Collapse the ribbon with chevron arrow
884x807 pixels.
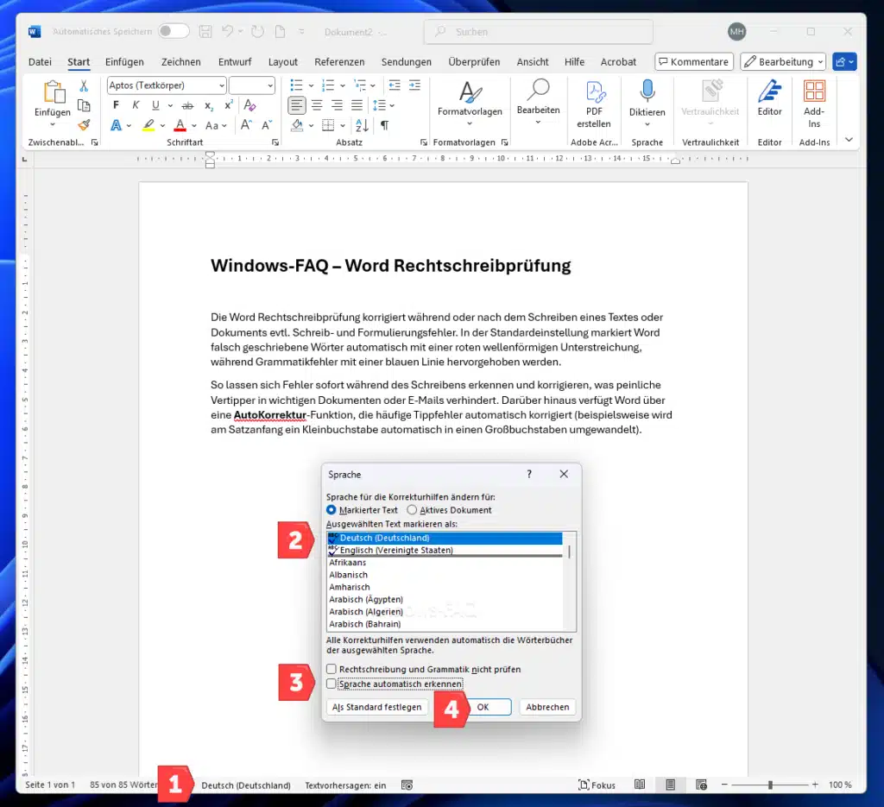tap(849, 140)
